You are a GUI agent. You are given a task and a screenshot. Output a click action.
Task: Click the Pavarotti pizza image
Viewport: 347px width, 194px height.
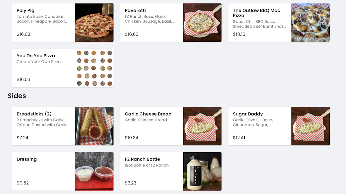(x=202, y=23)
